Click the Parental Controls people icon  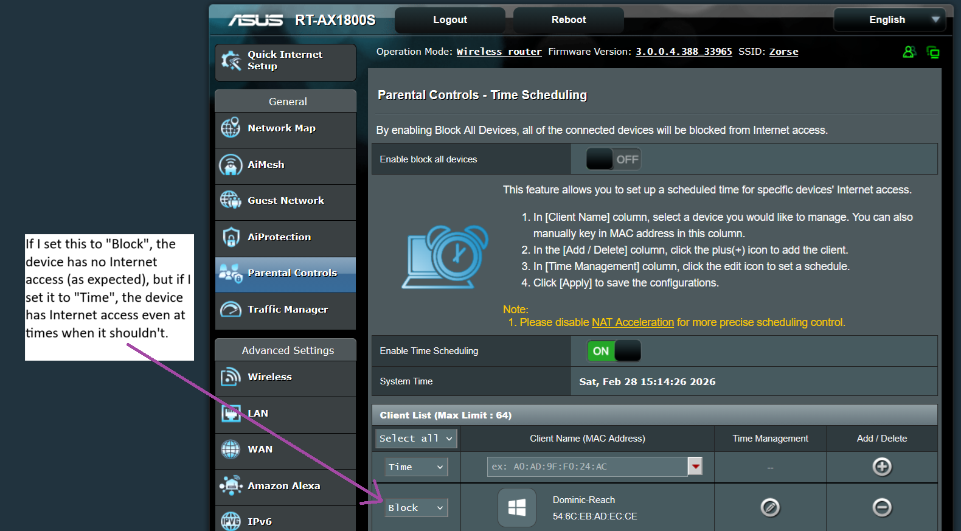[x=231, y=273]
